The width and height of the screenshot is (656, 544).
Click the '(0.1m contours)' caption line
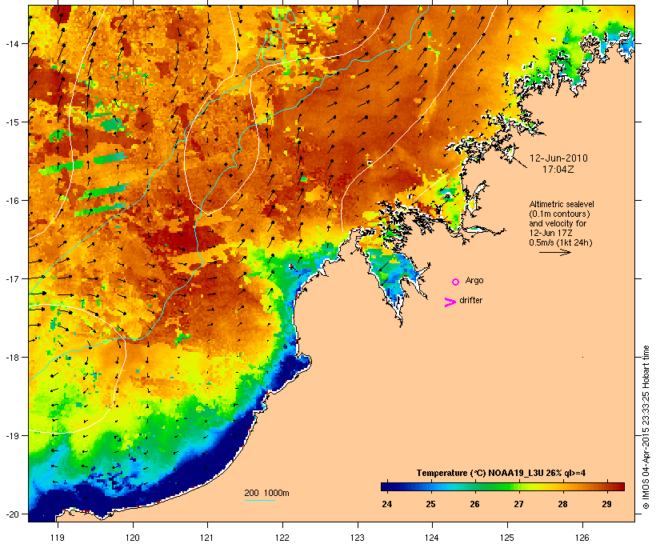559,214
